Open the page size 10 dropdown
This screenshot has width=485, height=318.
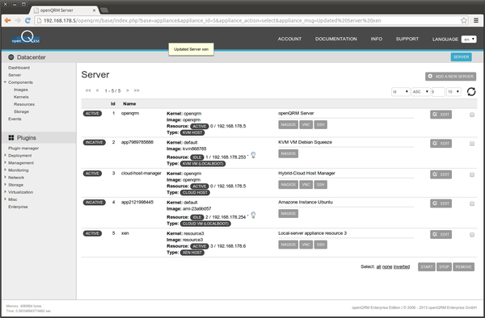(453, 92)
